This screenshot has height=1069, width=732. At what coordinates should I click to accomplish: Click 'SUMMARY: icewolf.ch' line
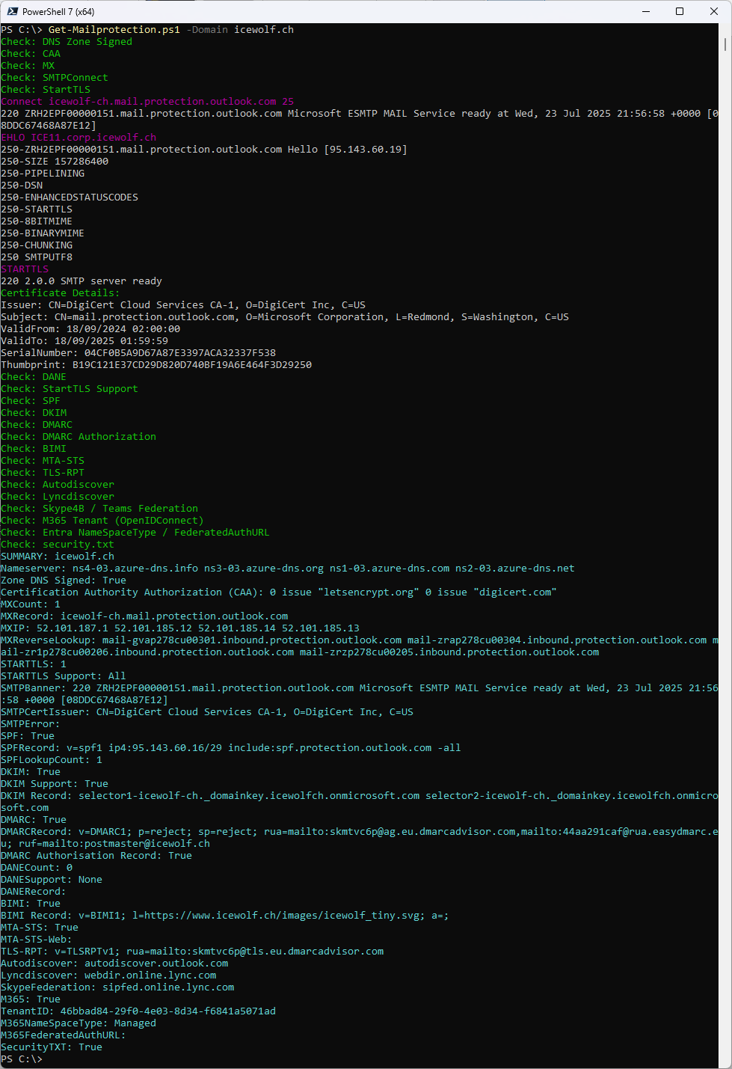coord(58,557)
